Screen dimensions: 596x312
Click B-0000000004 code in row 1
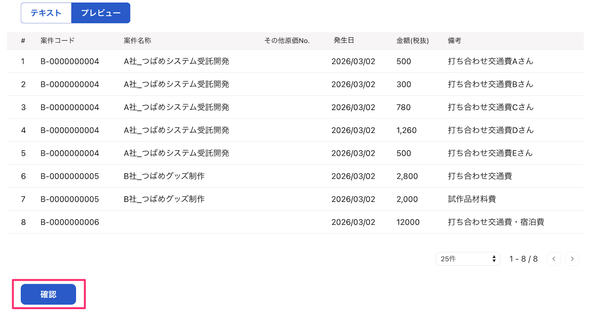[x=70, y=61]
